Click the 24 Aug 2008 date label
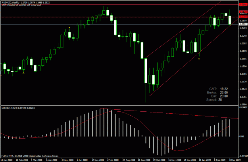The width and height of the screenshot is (248, 162). [129, 160]
